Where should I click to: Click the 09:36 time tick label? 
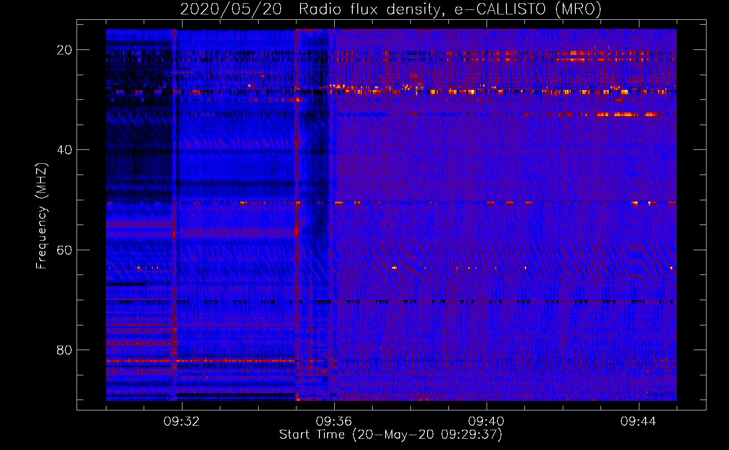[334, 422]
